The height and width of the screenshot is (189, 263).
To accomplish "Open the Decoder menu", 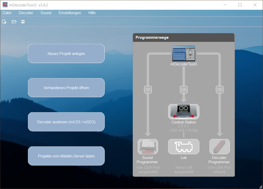I will click(x=26, y=13).
